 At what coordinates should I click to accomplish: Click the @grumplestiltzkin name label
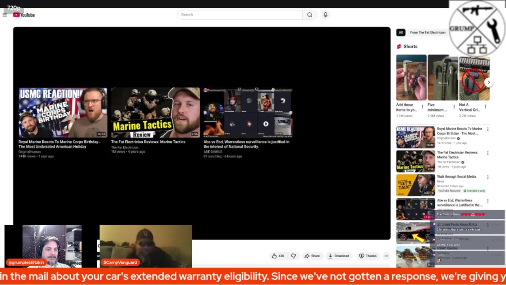[26, 262]
